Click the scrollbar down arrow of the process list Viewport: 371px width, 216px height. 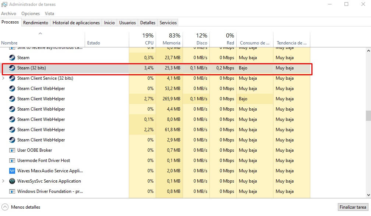pyautogui.click(x=368, y=195)
